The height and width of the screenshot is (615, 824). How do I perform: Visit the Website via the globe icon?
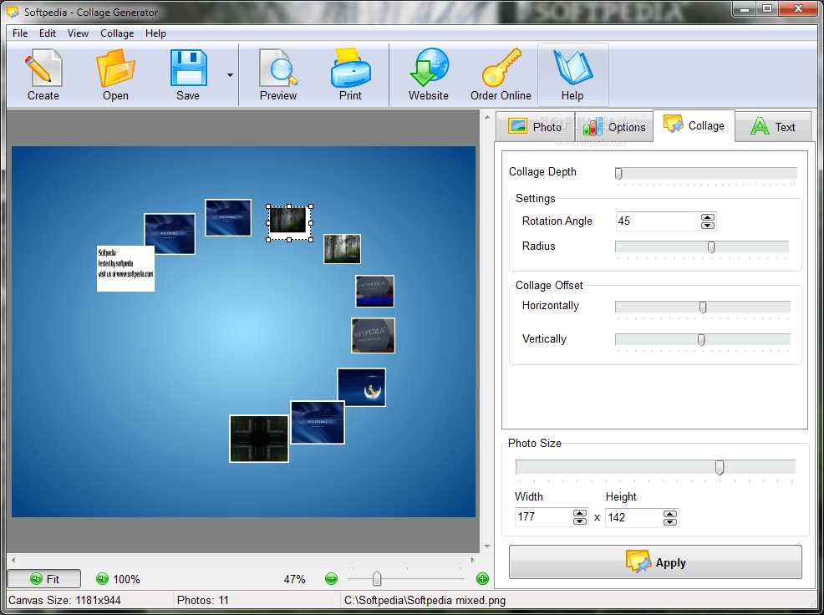(428, 74)
